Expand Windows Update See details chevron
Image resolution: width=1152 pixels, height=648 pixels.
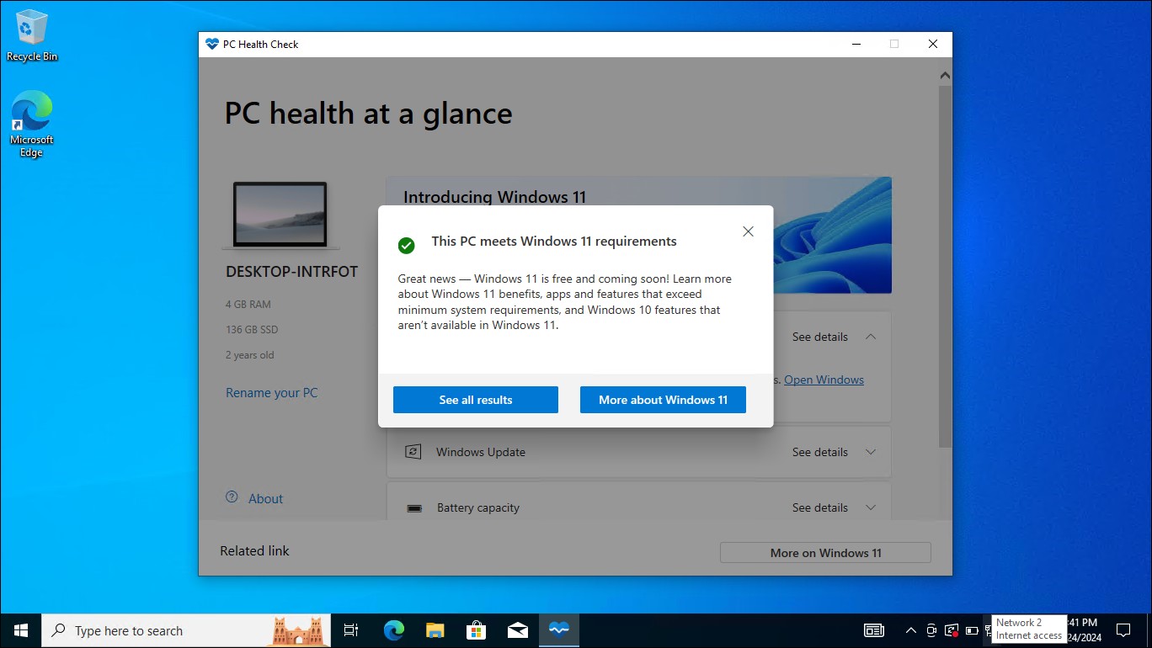(871, 452)
